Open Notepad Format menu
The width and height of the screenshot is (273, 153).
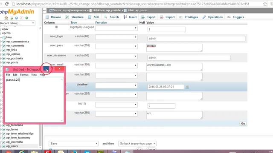coord(24,75)
